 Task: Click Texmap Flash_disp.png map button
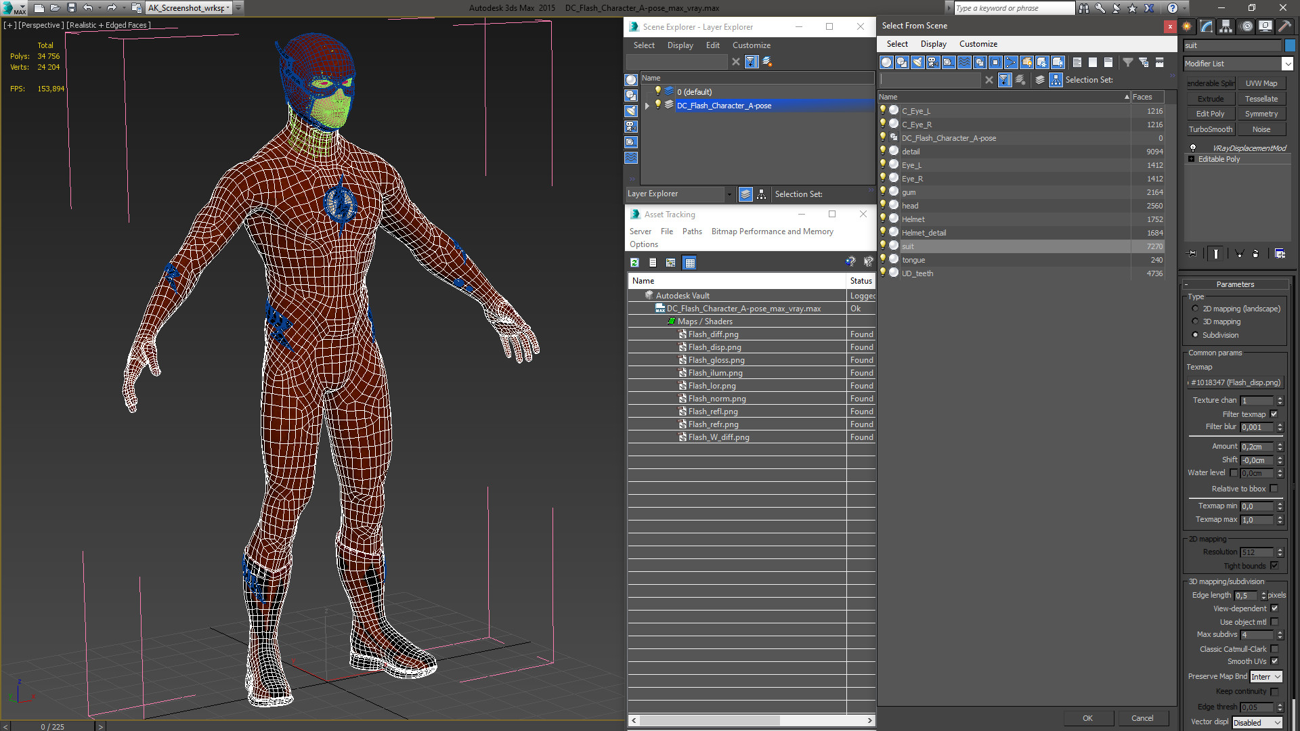[1236, 382]
